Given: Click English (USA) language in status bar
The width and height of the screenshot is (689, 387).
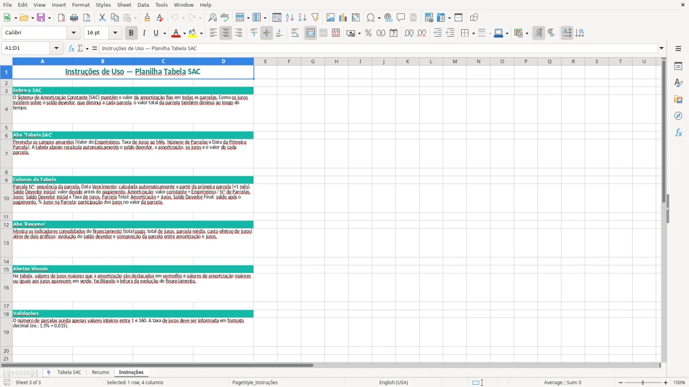Looking at the screenshot, I should pyautogui.click(x=394, y=382).
